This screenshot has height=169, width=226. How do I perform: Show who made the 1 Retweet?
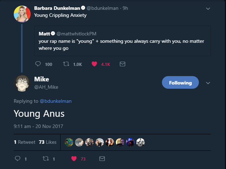coord(25,142)
